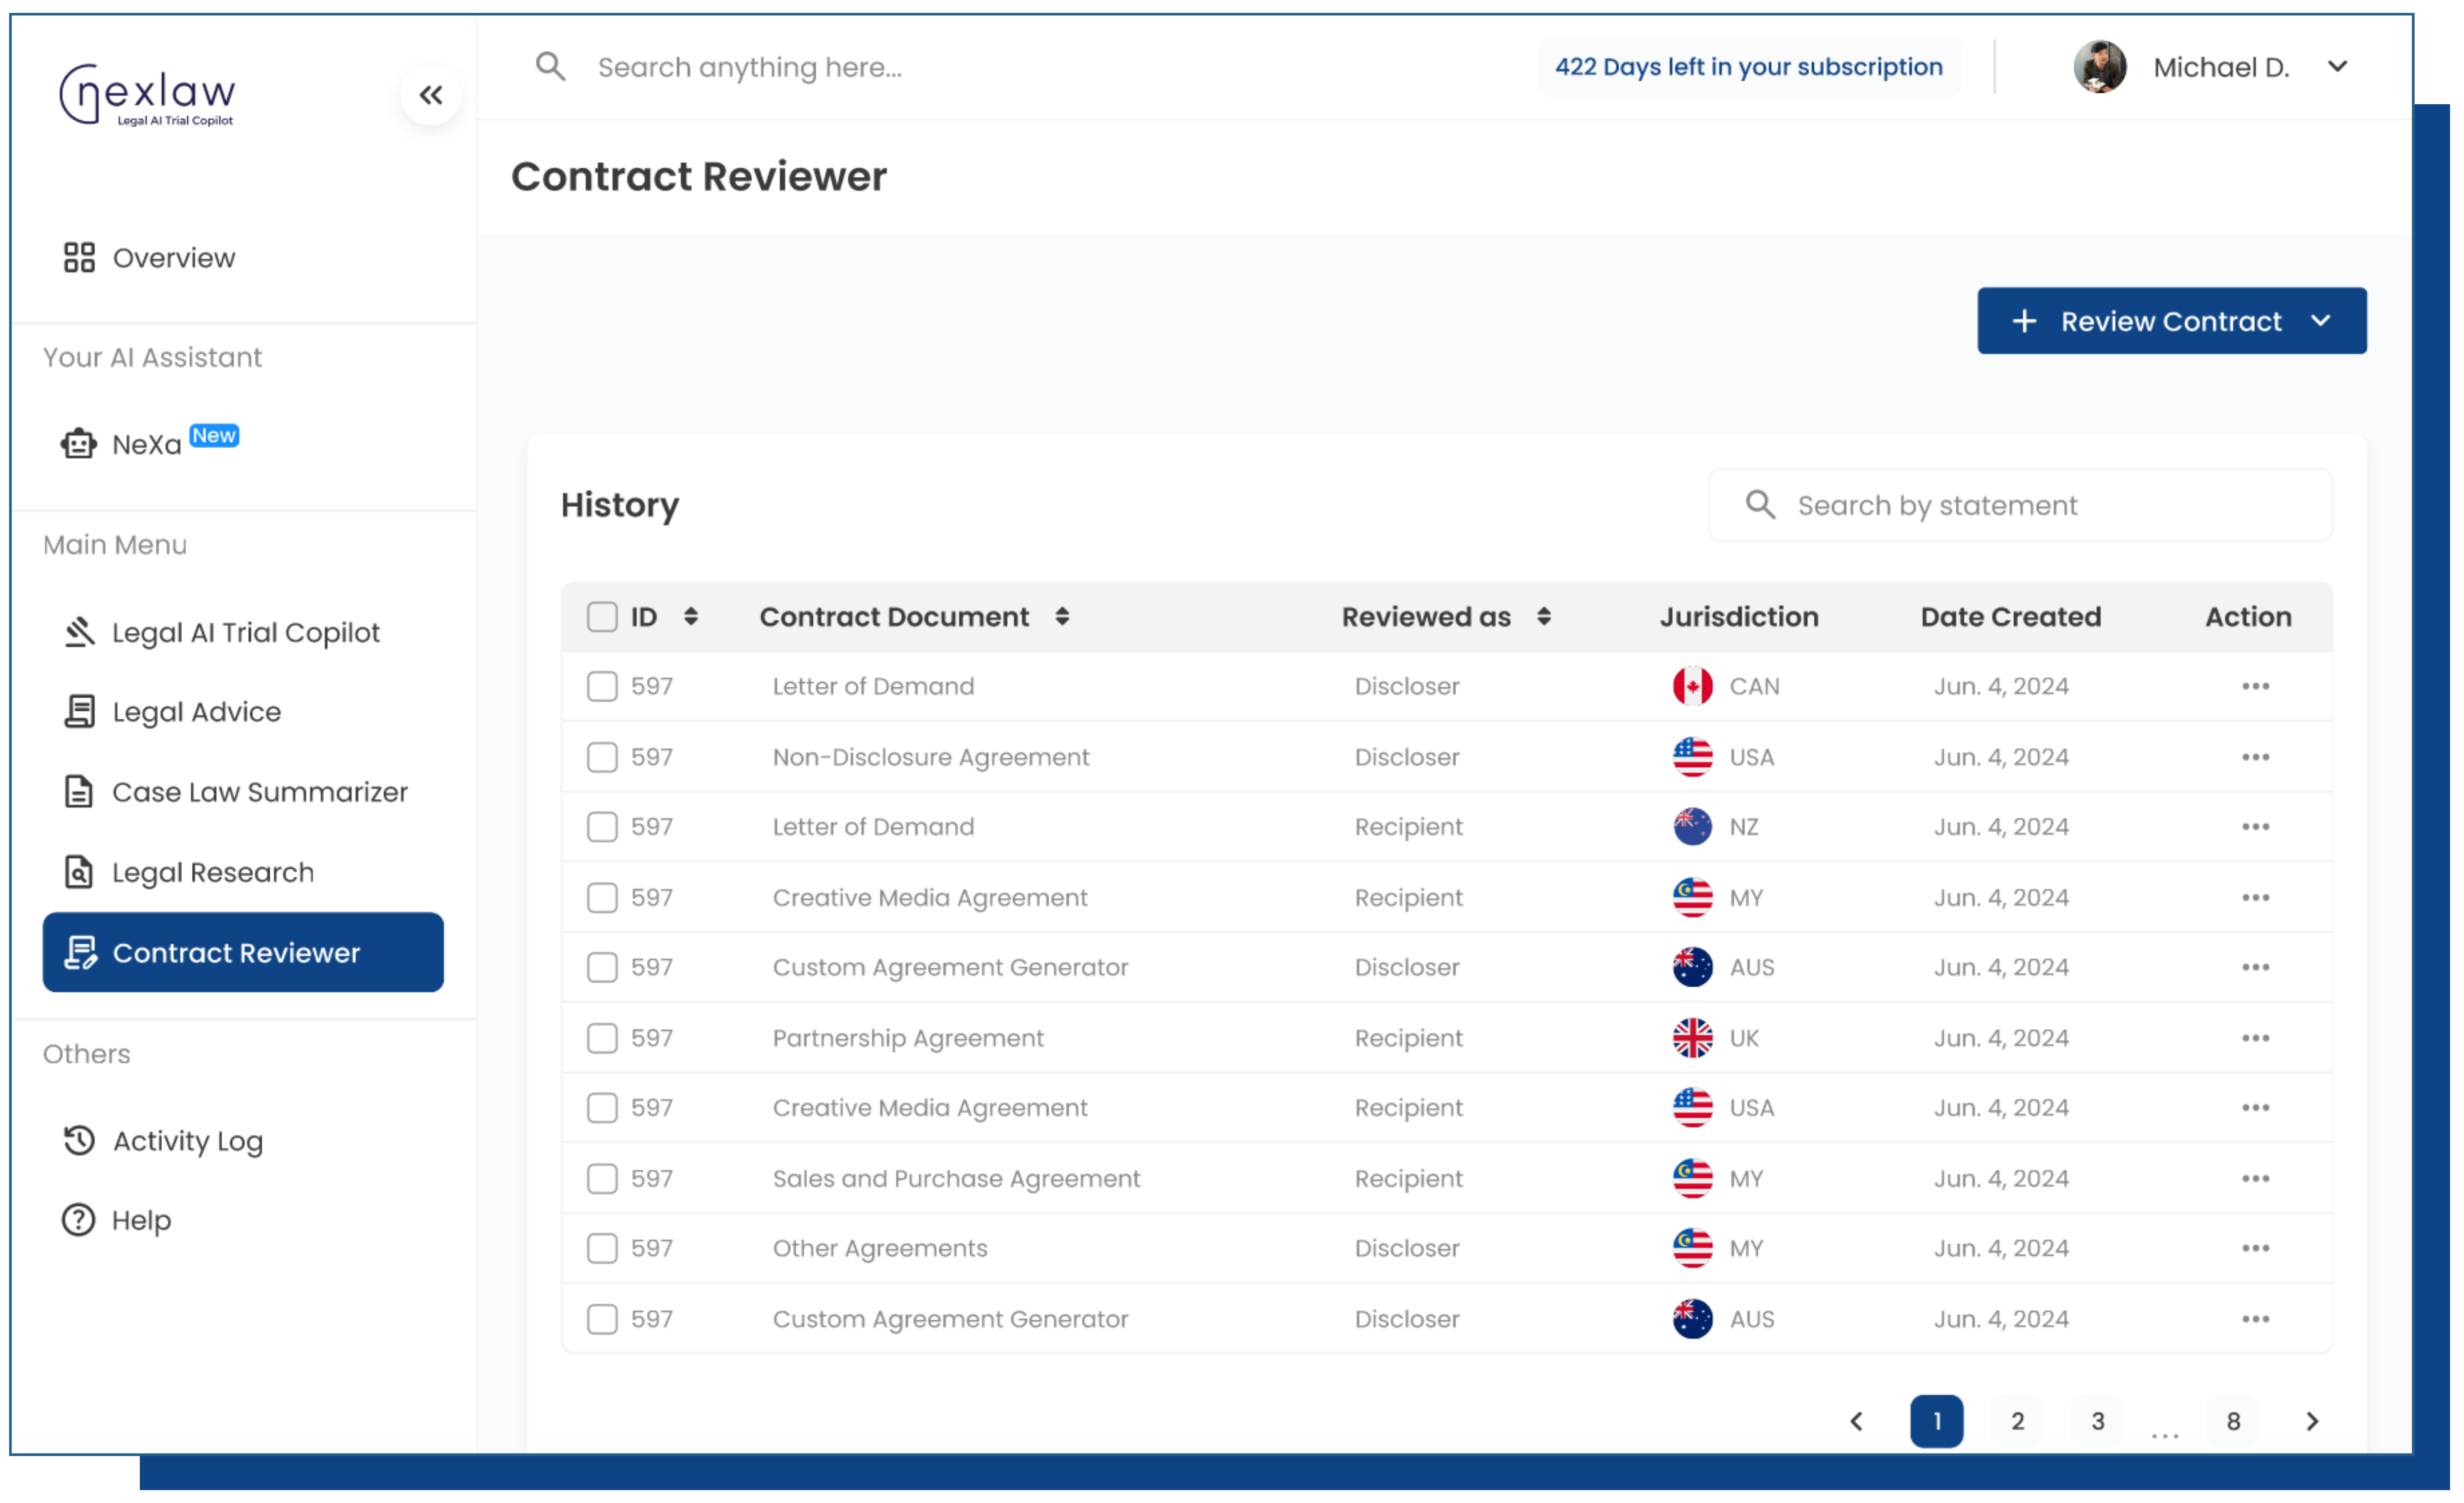Sort by Reviewed as column arrows
2464x1503 pixels.
[x=1544, y=617]
